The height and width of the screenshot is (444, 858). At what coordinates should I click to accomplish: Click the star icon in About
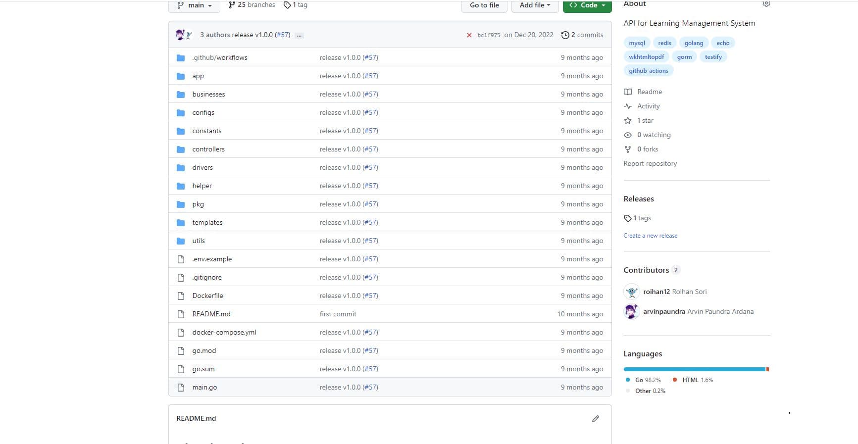pos(628,121)
